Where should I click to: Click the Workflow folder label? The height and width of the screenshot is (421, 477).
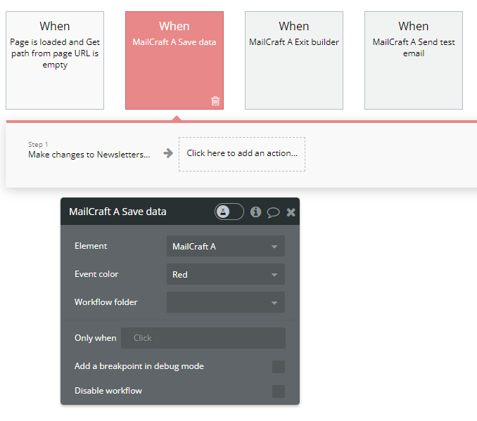(x=106, y=302)
